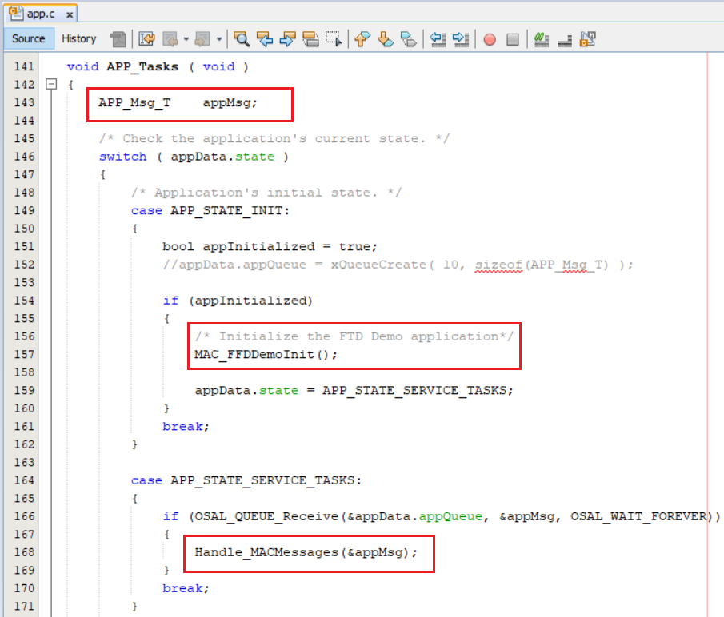Image resolution: width=724 pixels, height=617 pixels.
Task: Toggle a bookmark on the current line
Action: 409,38
